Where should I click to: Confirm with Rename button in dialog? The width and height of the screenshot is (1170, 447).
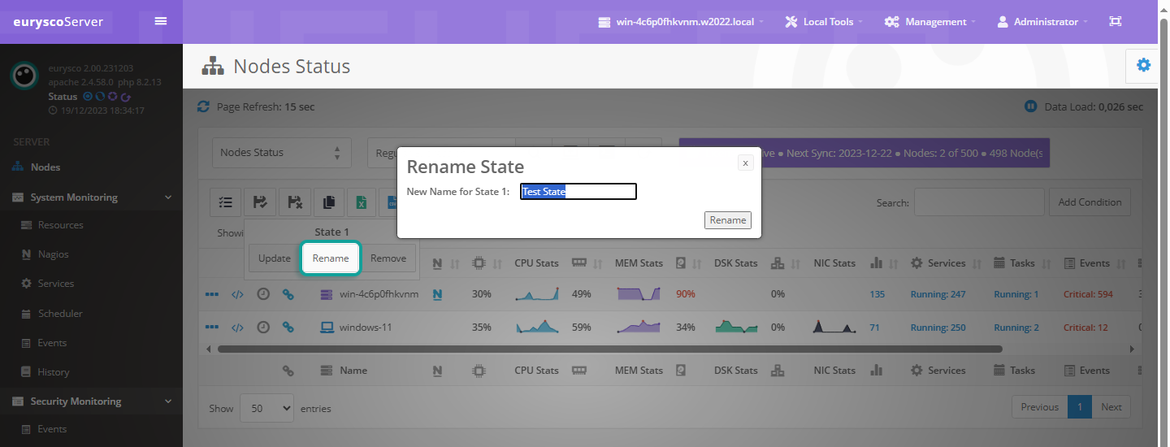[x=728, y=220]
